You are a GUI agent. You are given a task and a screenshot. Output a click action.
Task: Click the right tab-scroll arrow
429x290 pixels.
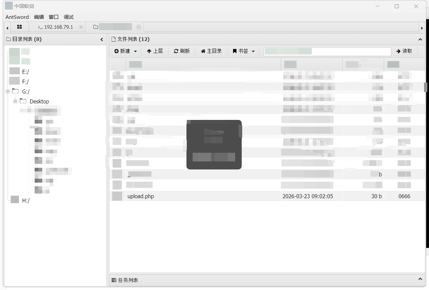click(x=422, y=28)
